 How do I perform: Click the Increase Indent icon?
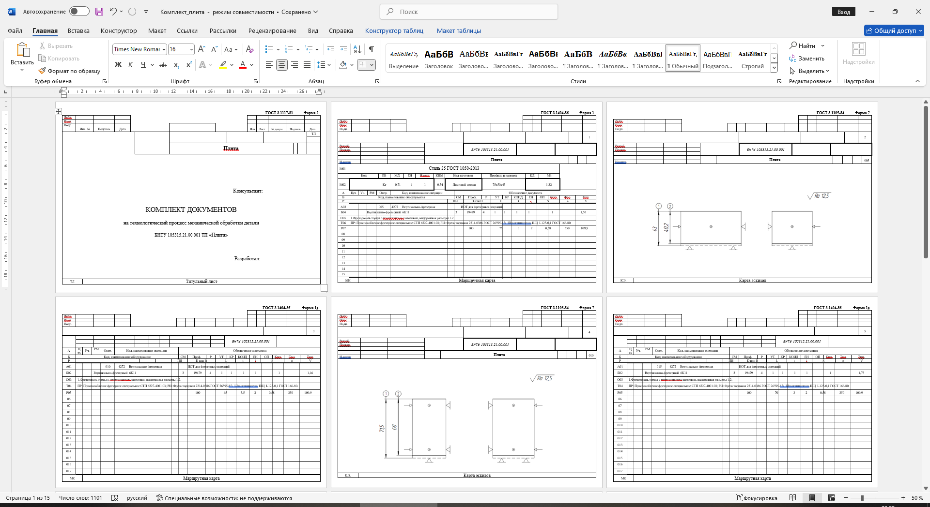pos(343,49)
